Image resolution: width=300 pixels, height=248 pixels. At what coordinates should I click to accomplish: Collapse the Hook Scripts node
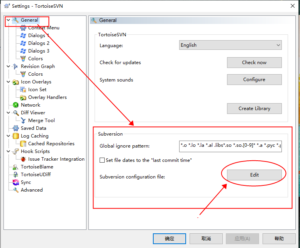pos(8,151)
